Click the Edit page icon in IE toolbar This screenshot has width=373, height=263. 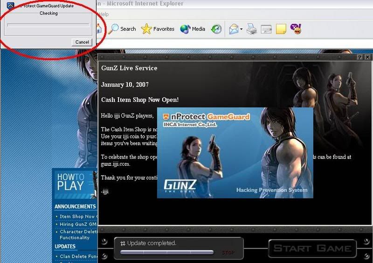(266, 29)
